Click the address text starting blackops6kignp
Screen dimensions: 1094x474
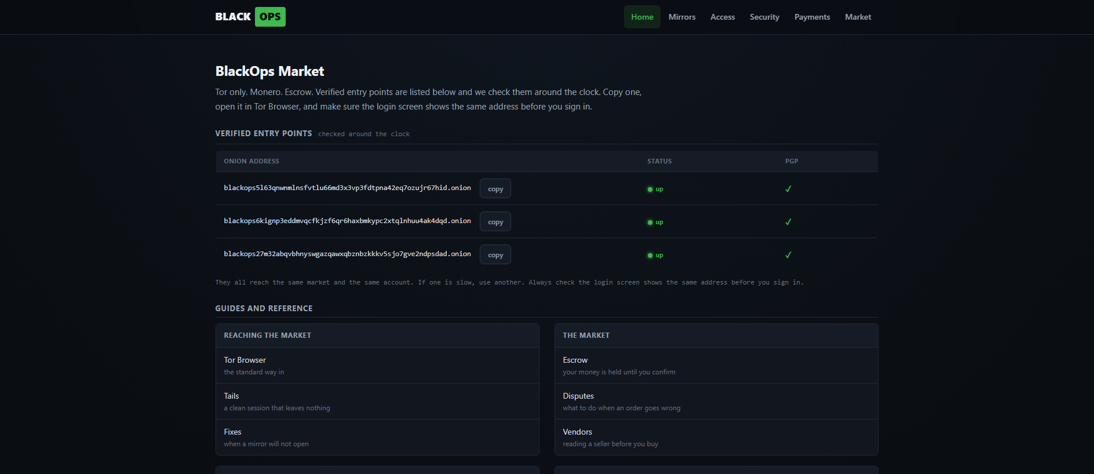347,221
